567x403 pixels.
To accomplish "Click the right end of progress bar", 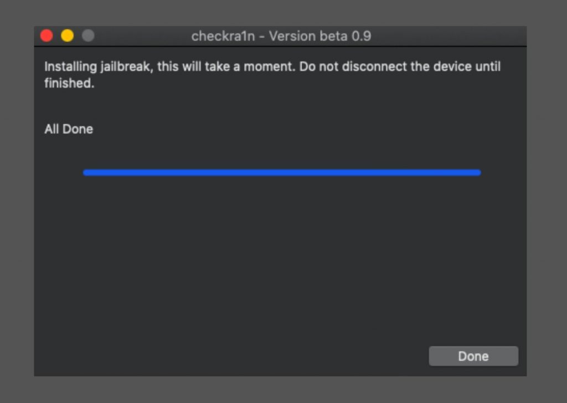I will pyautogui.click(x=477, y=173).
